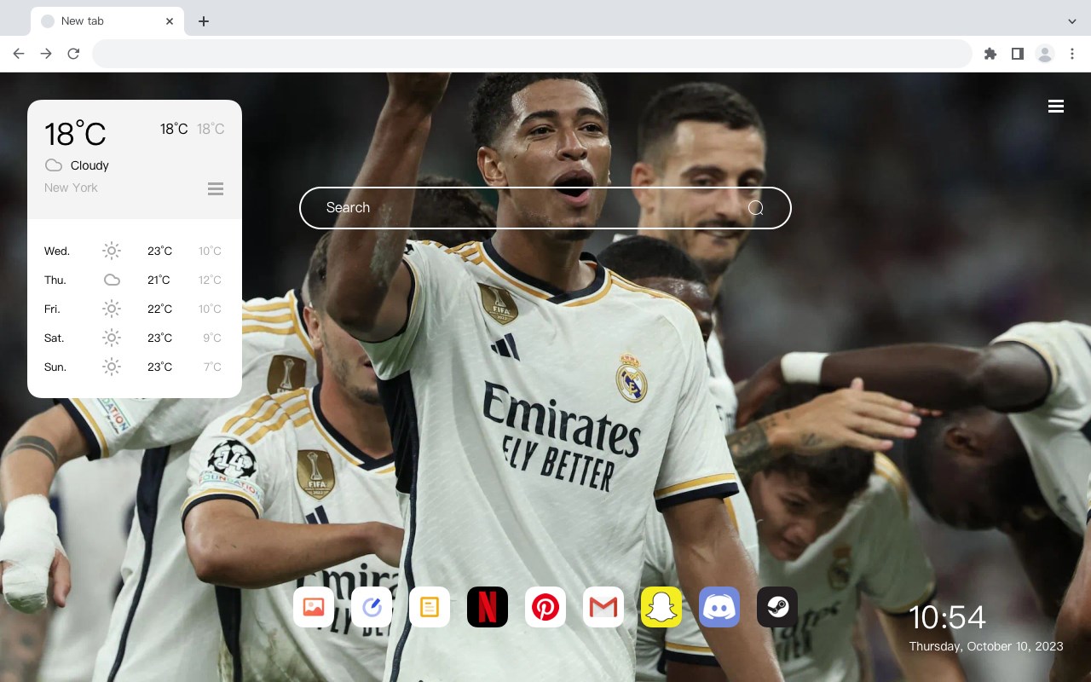Viewport: 1091px width, 682px height.
Task: Select the Fri. forecast row
Action: coord(135,309)
